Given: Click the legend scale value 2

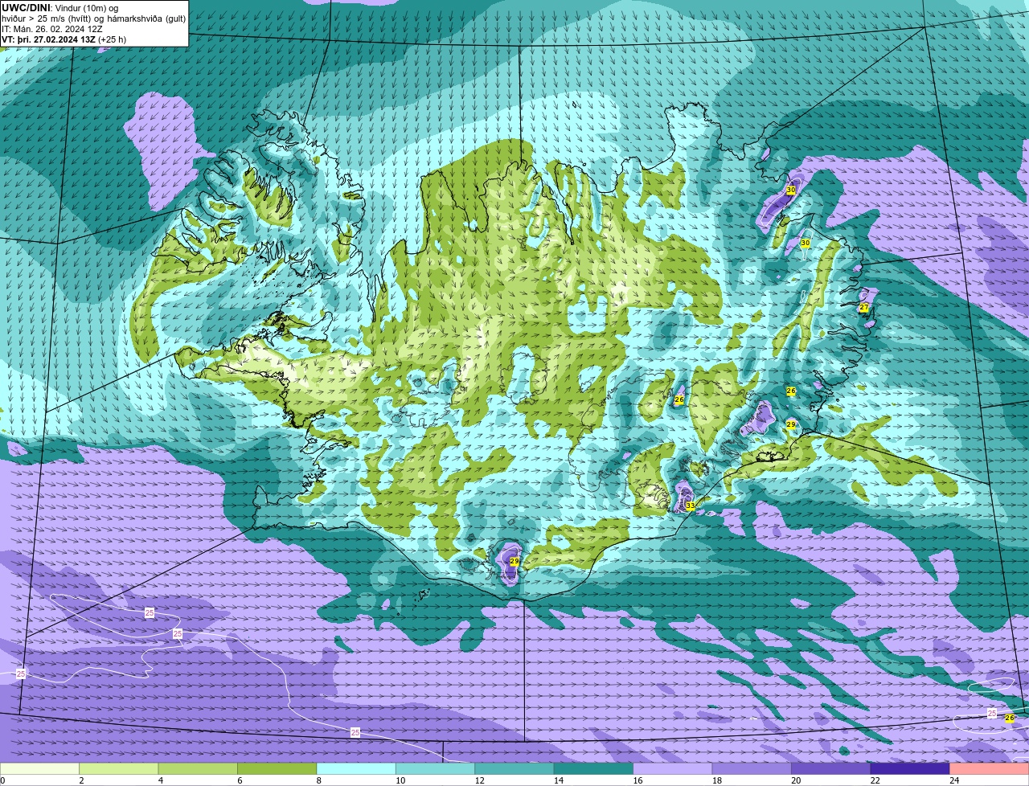Looking at the screenshot, I should [x=80, y=780].
